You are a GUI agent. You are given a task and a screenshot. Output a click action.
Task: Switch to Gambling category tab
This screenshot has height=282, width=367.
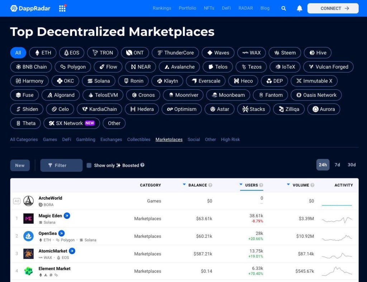click(86, 139)
